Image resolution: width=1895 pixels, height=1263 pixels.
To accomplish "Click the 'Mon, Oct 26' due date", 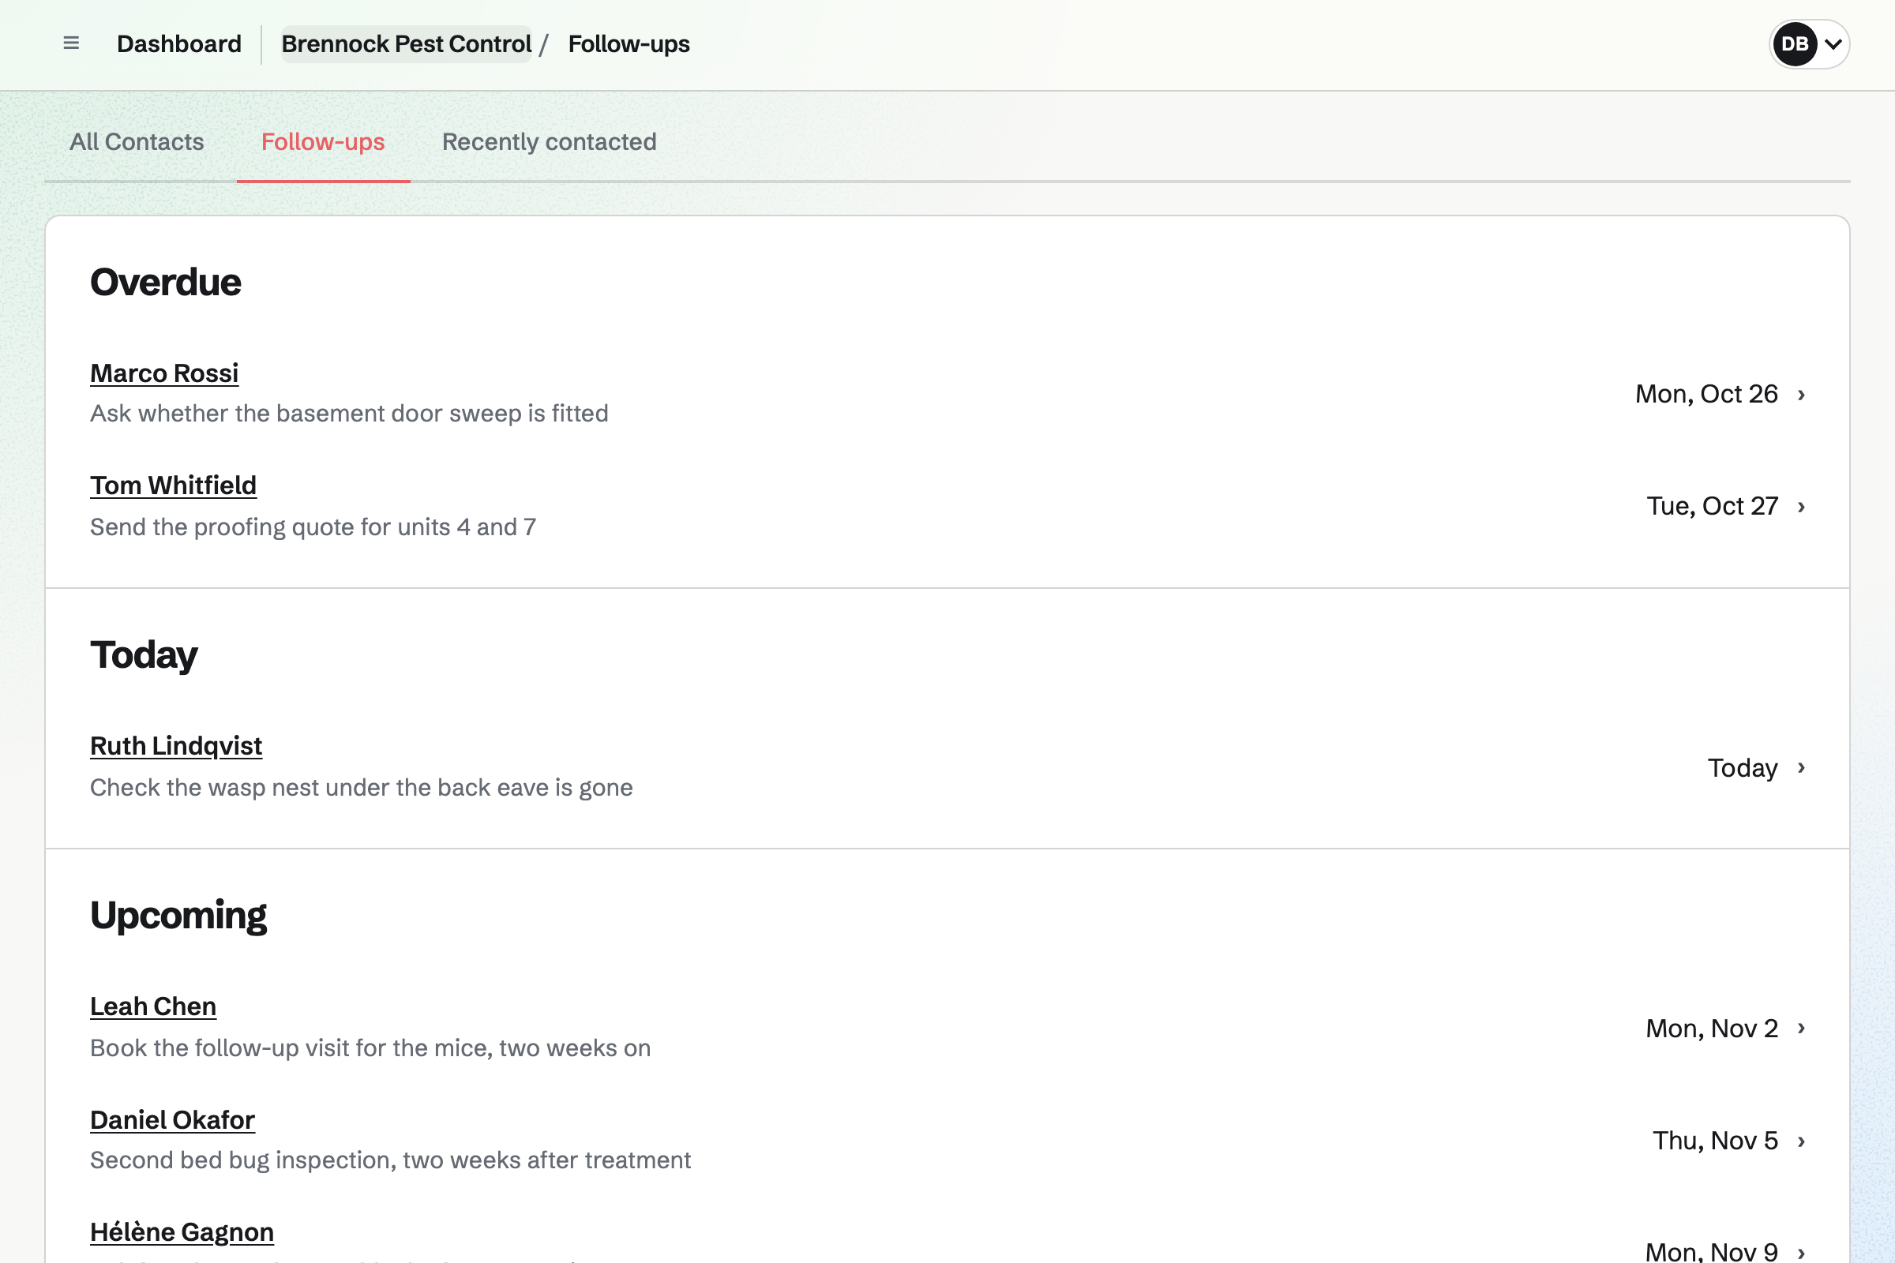I will (x=1706, y=394).
